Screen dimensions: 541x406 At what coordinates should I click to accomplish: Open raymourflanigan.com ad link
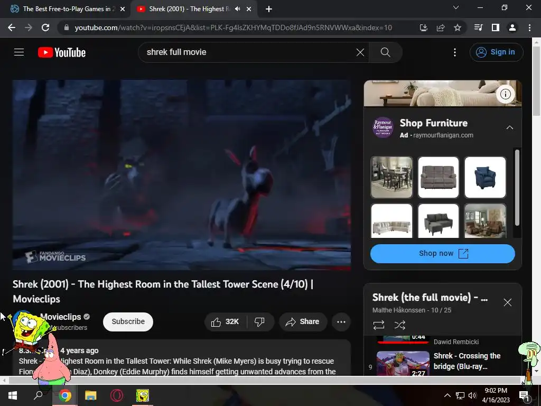click(x=443, y=135)
